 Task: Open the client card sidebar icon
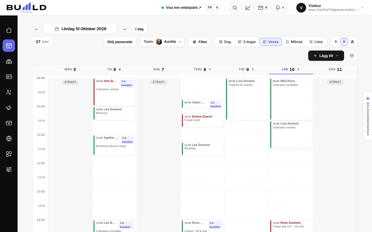(9, 77)
